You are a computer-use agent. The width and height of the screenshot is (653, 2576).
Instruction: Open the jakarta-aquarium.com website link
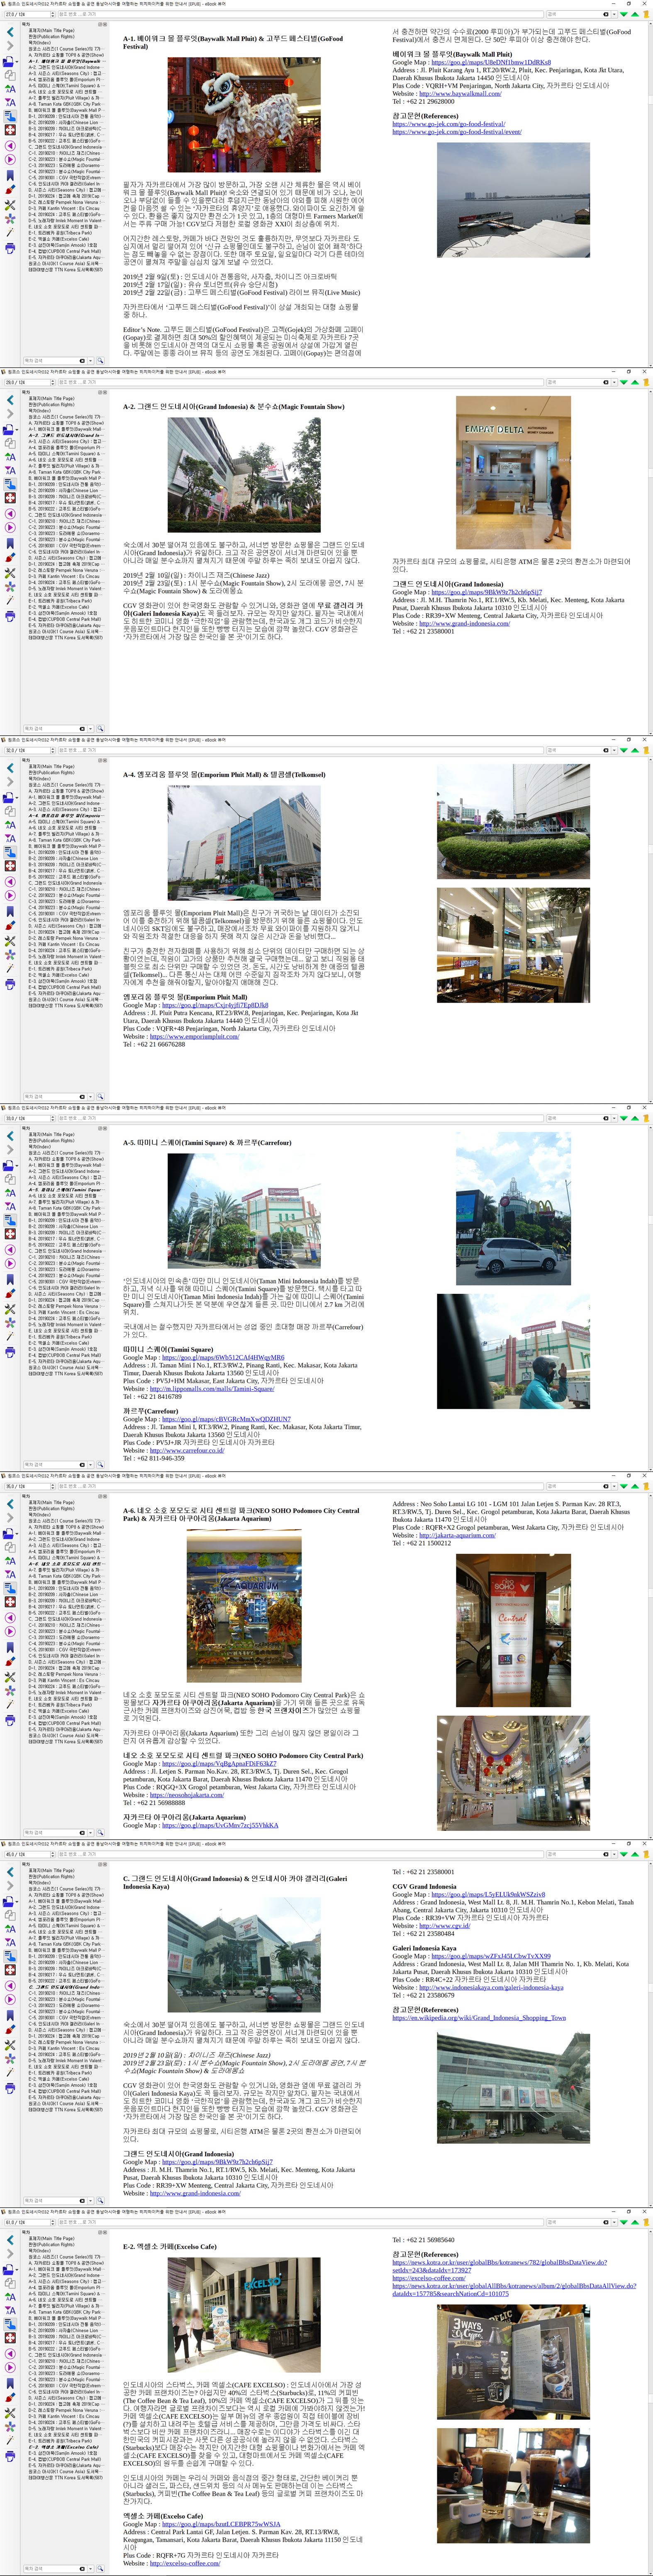(x=457, y=1535)
